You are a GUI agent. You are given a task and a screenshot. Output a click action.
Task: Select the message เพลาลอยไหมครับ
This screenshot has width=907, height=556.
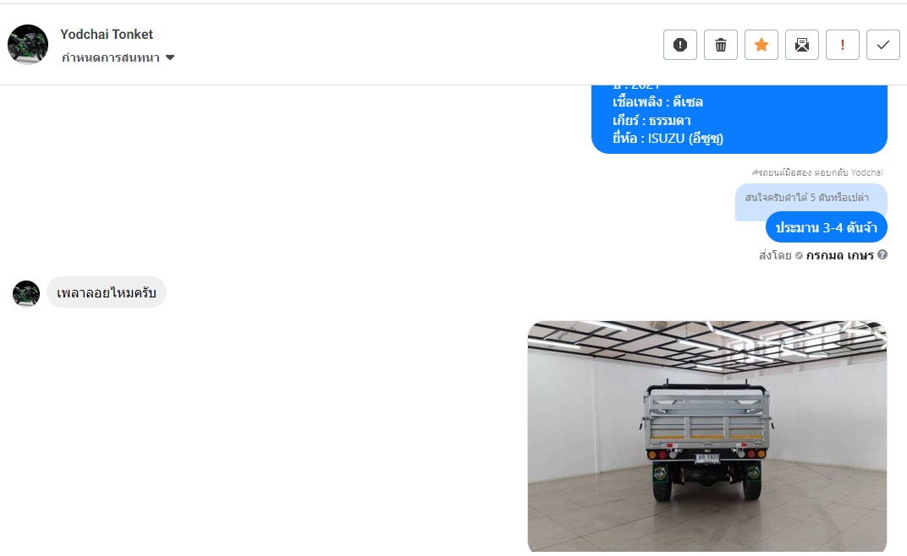pos(107,292)
